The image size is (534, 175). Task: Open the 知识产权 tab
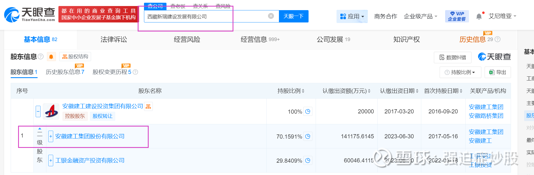pos(407,39)
